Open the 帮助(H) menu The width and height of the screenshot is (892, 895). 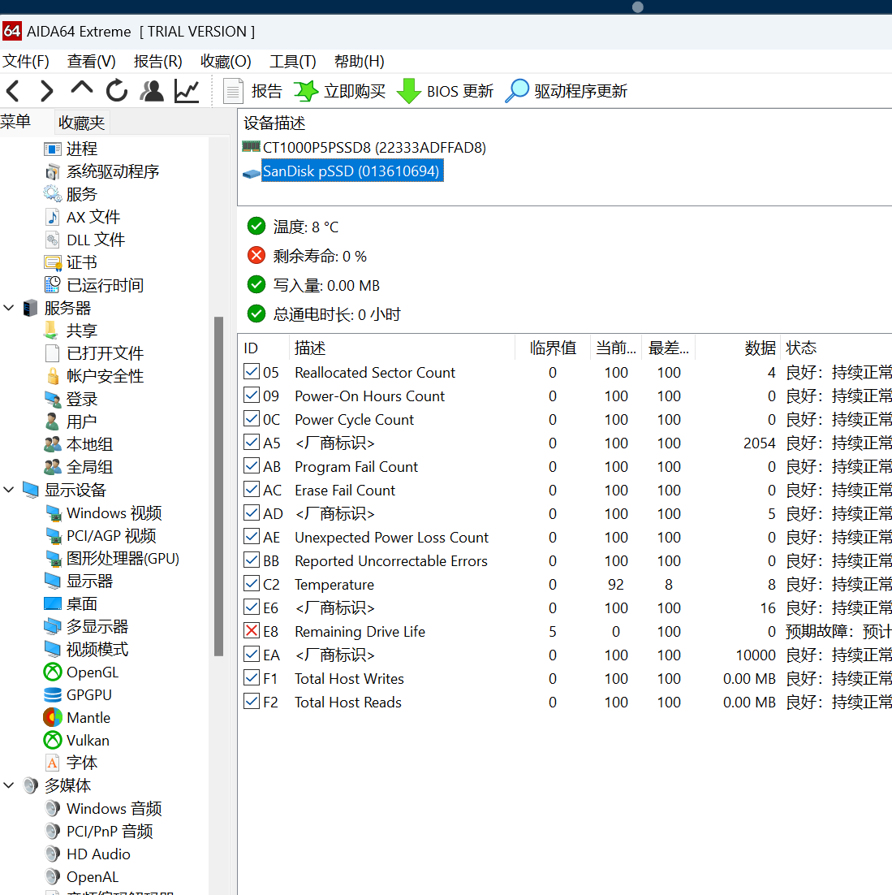[x=359, y=61]
